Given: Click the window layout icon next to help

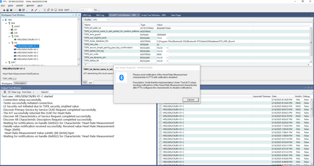Looking at the screenshot, I should [x=23, y=10].
